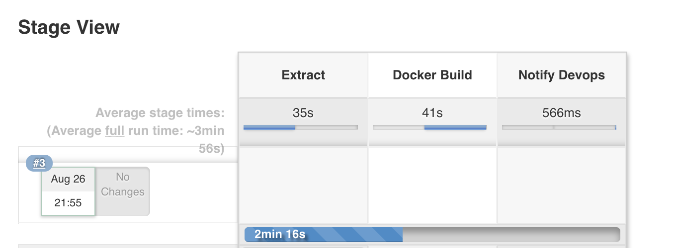Click the 566ms average time cell
The height and width of the screenshot is (248, 676).
[562, 113]
